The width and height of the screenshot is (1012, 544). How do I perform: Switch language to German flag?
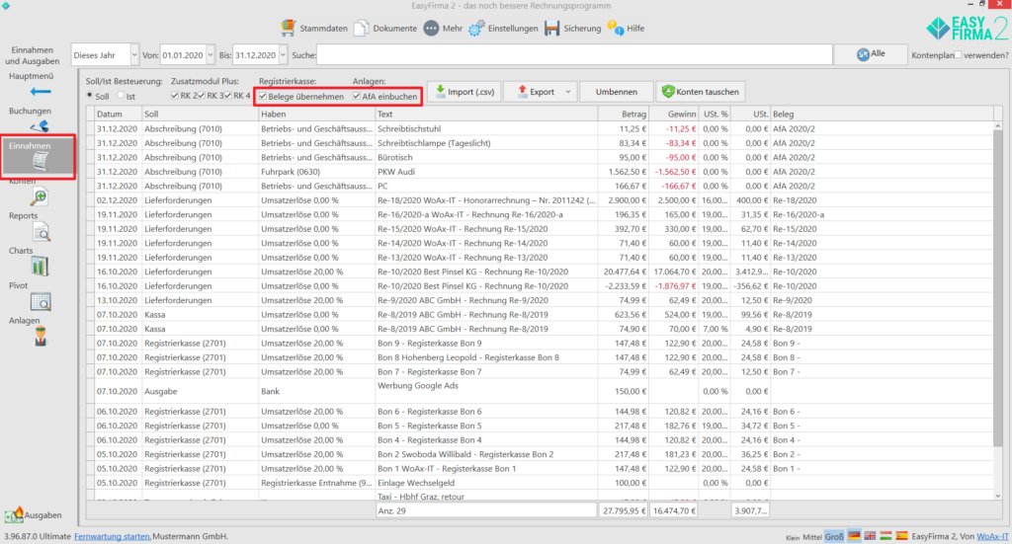point(854,536)
